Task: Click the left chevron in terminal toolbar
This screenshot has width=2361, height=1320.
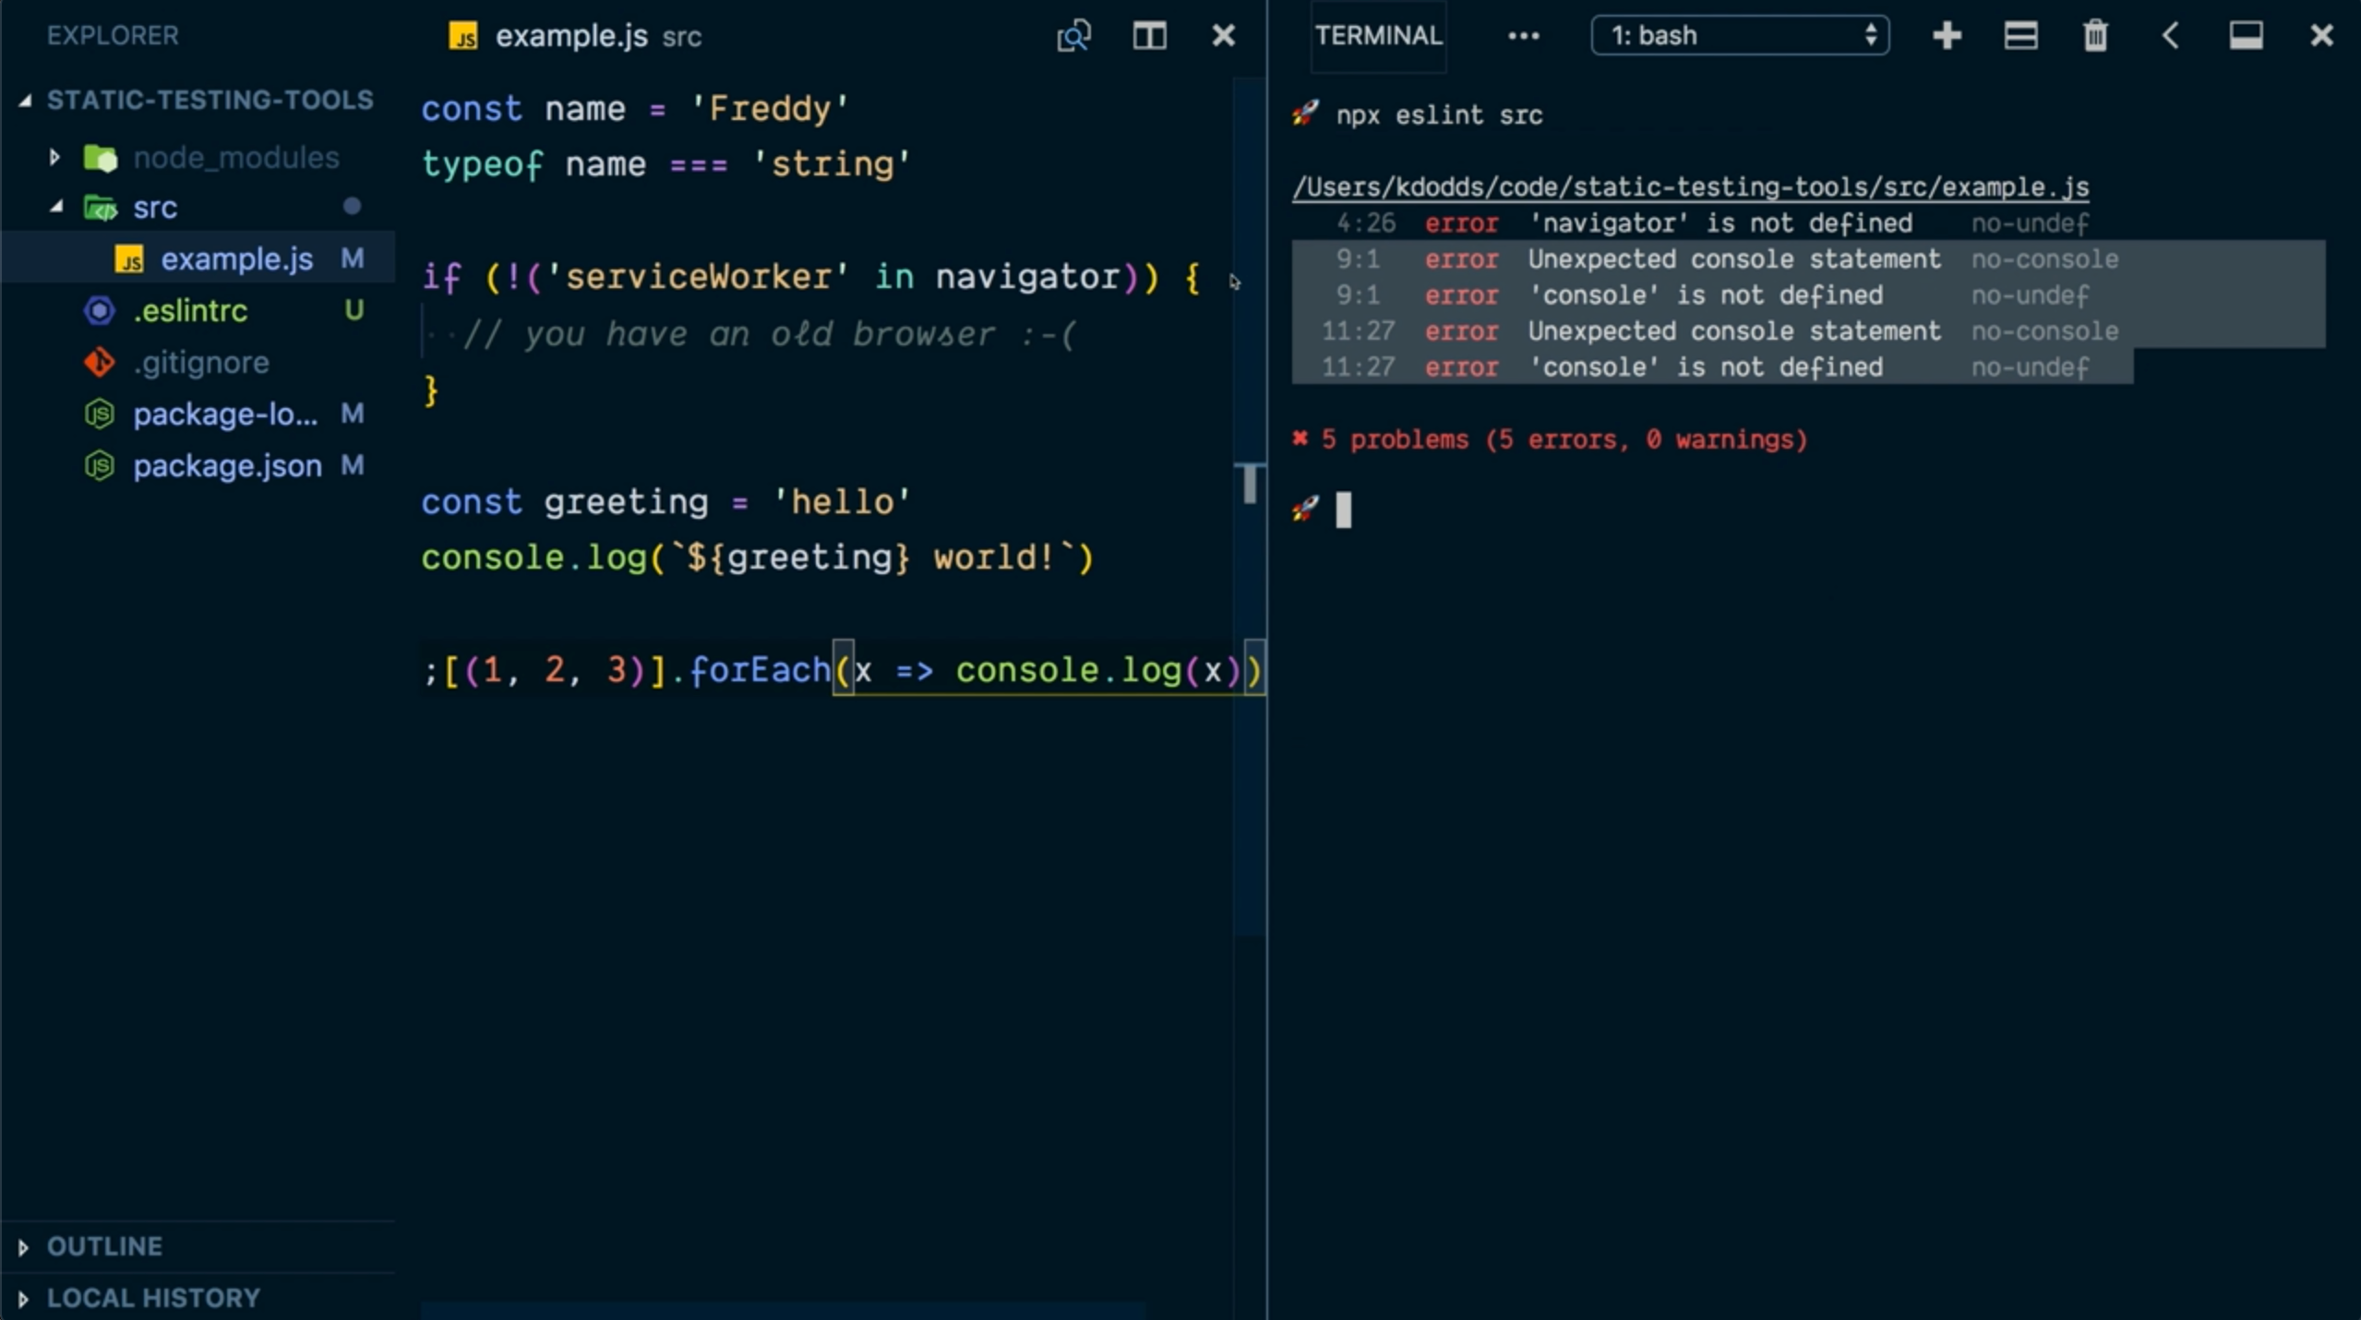Action: point(2170,36)
